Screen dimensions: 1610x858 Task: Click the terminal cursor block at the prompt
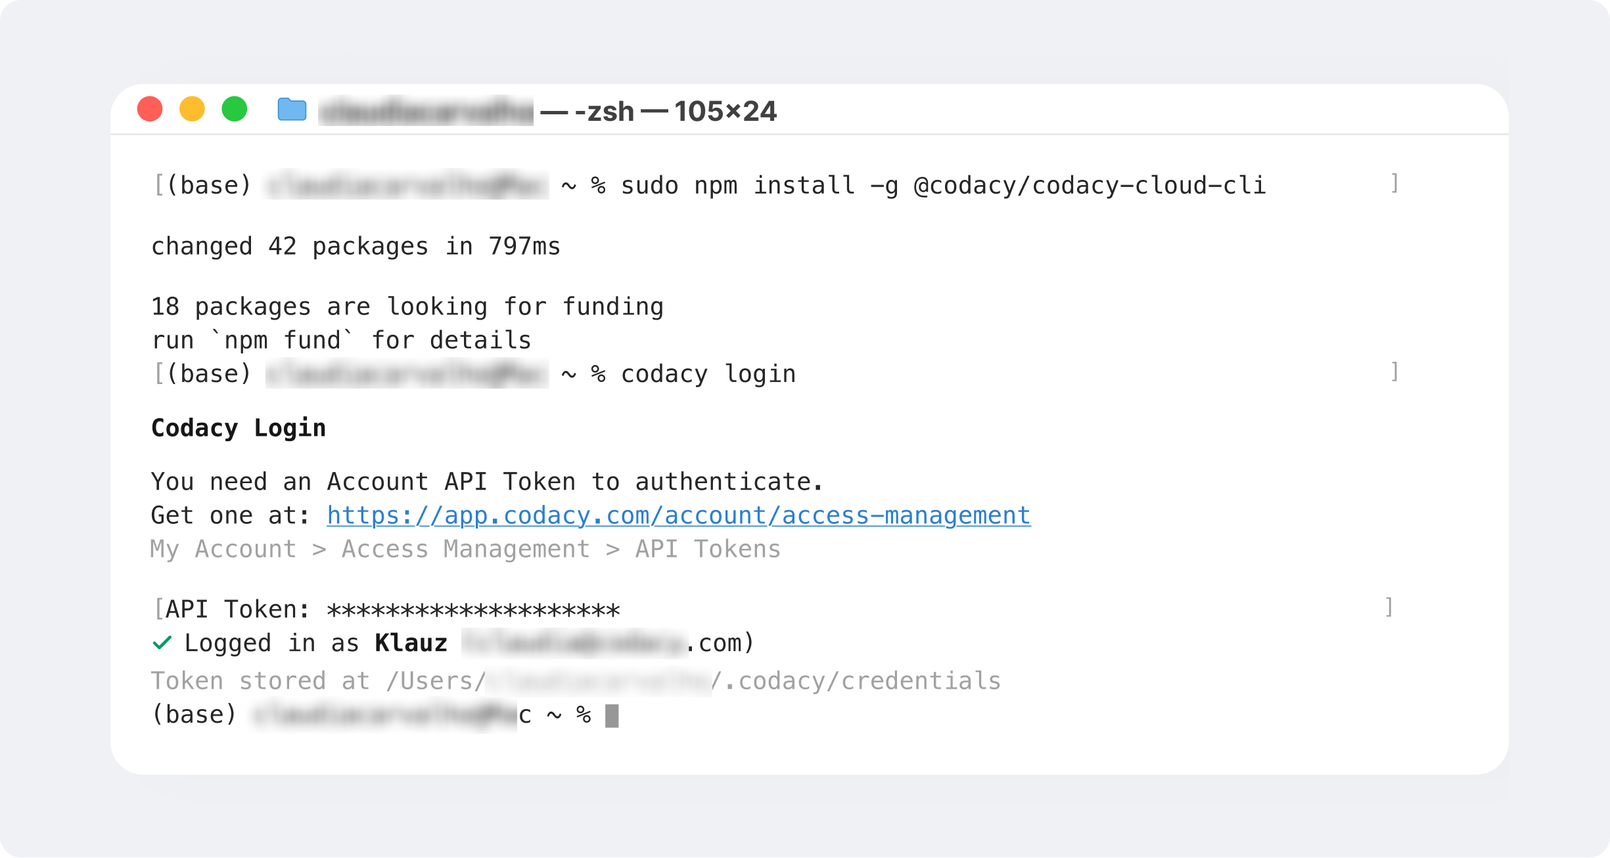pos(612,716)
